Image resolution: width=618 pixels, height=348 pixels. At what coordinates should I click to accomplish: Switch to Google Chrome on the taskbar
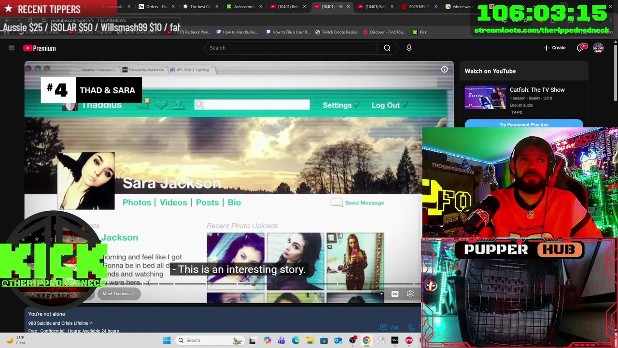click(366, 340)
